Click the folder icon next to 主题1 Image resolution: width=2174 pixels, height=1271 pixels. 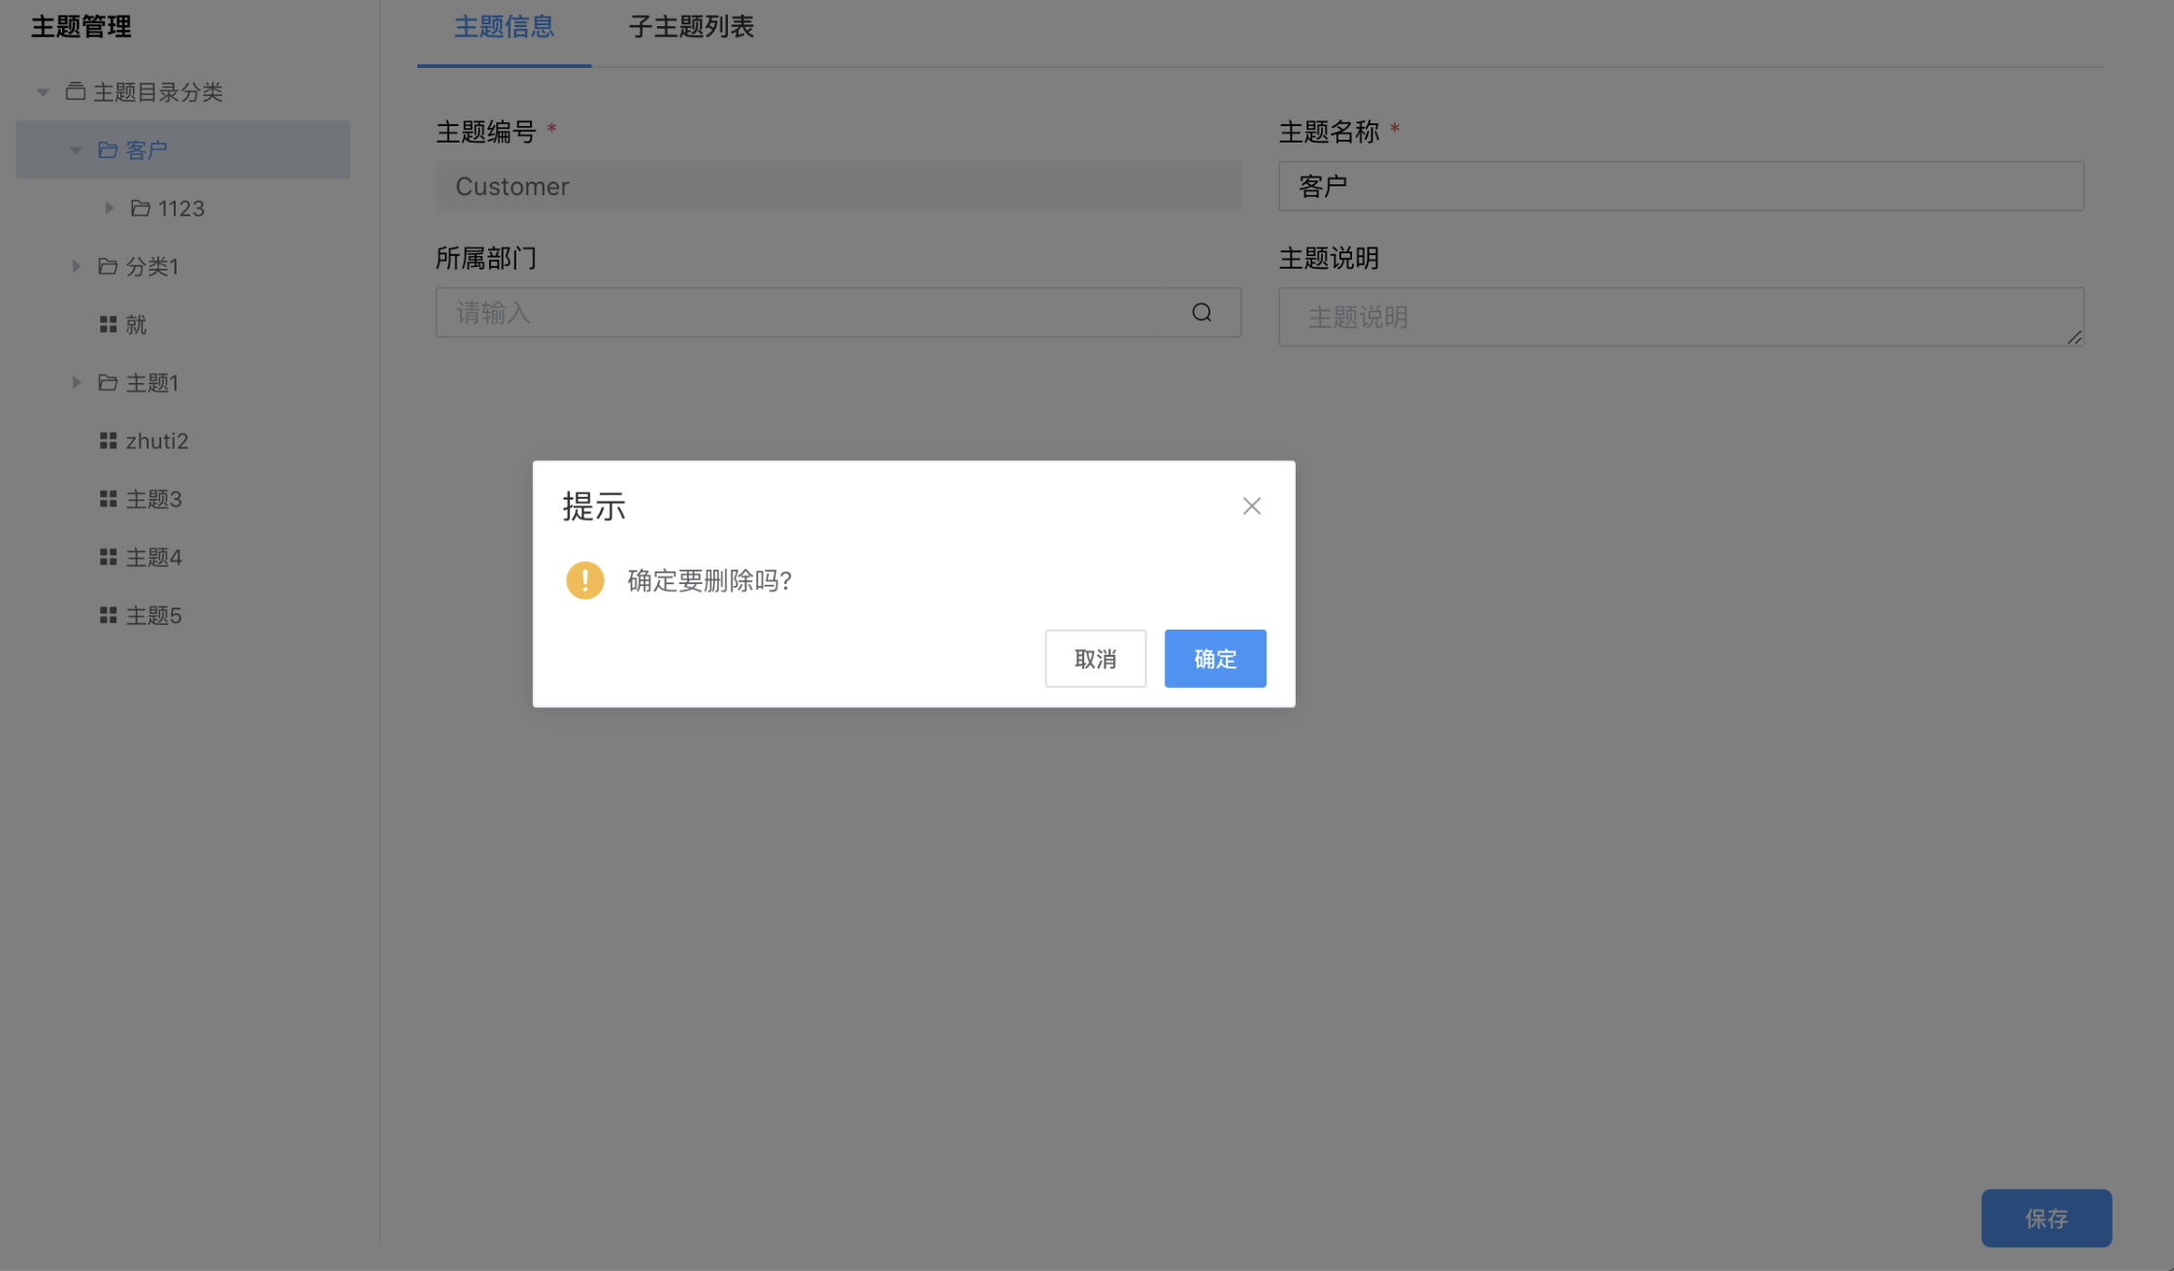pyautogui.click(x=107, y=382)
